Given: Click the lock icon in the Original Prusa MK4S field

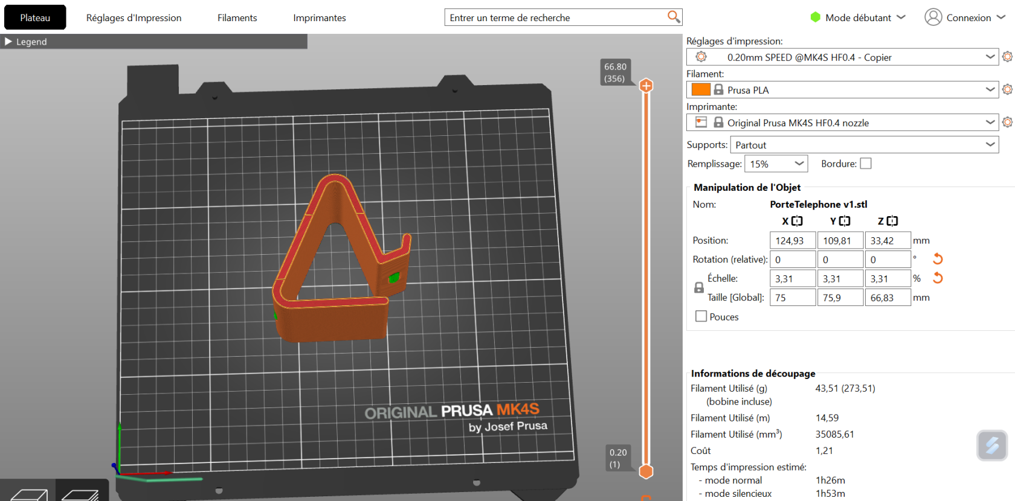Looking at the screenshot, I should [x=718, y=122].
